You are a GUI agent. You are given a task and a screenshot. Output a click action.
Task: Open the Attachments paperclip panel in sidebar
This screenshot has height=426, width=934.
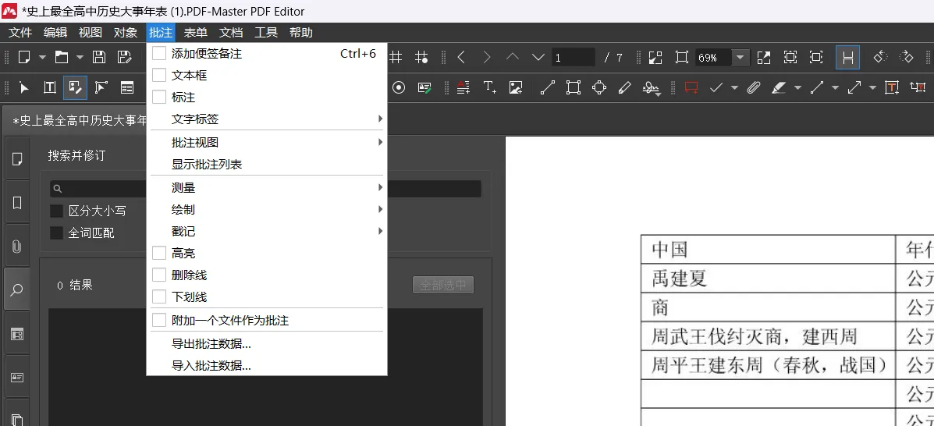click(16, 246)
